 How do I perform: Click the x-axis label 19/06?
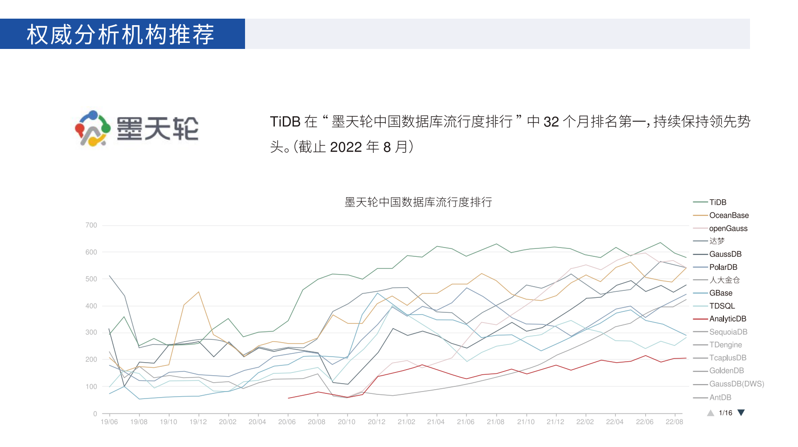(109, 422)
